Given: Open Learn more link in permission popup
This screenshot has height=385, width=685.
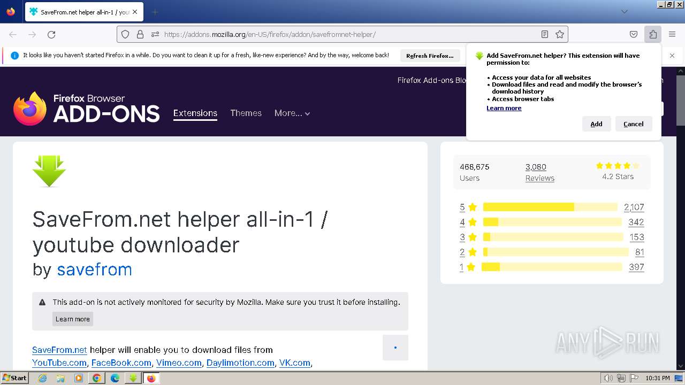Looking at the screenshot, I should pos(504,108).
